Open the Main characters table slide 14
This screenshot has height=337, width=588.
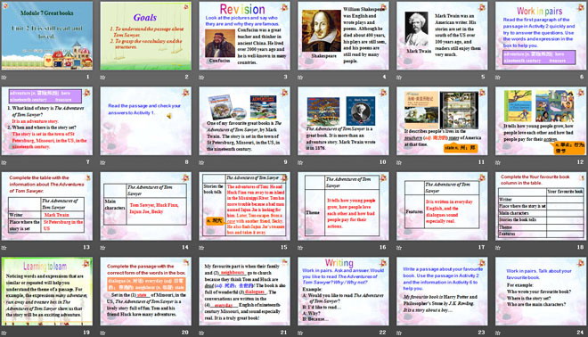pos(145,206)
